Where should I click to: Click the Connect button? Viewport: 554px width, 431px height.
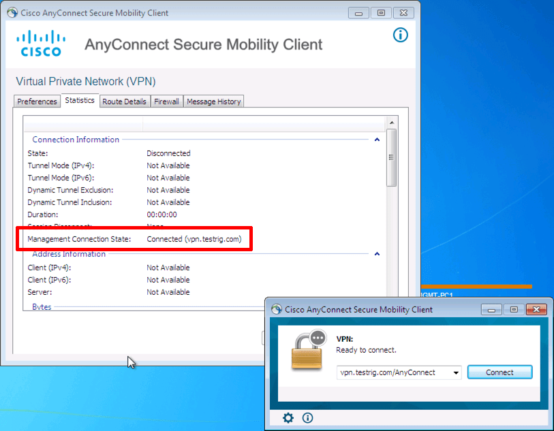499,372
